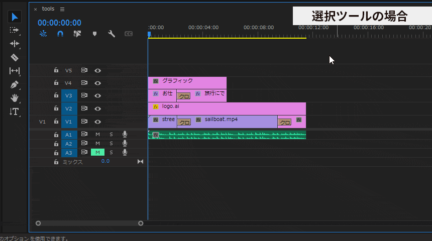Image resolution: width=432 pixels, height=241 pixels.
Task: Hide track V3 output eye
Action: click(x=97, y=95)
